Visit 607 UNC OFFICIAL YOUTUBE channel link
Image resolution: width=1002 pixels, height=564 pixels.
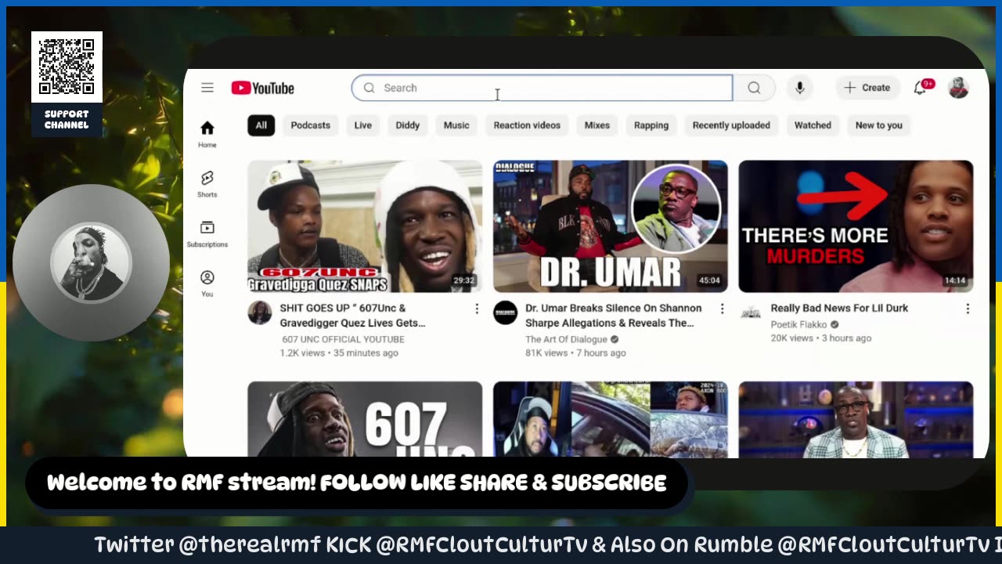click(343, 339)
